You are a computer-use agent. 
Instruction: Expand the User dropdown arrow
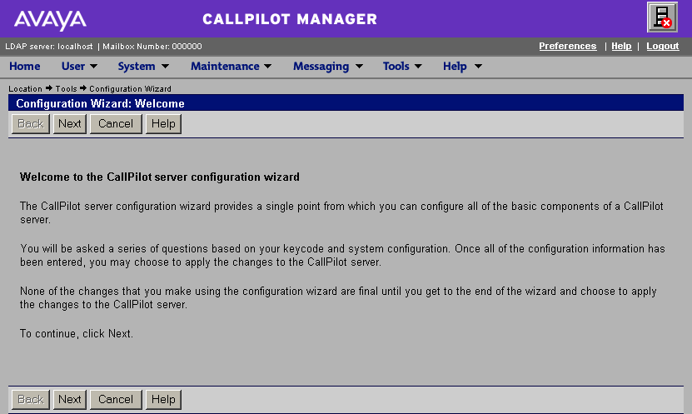[93, 66]
